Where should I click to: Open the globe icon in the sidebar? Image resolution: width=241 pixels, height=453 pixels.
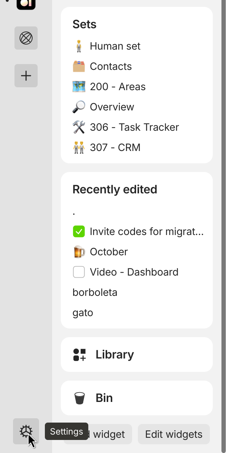[x=26, y=38]
